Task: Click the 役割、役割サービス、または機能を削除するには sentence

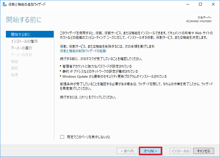Action: pos(107,46)
